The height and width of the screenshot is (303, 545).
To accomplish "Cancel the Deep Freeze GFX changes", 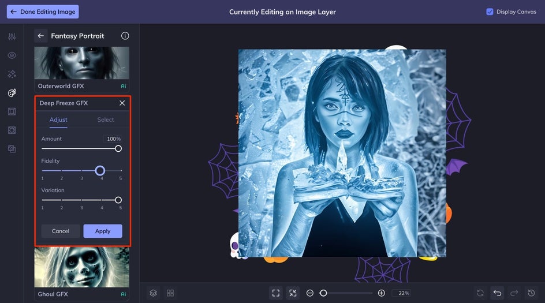I will coord(61,231).
